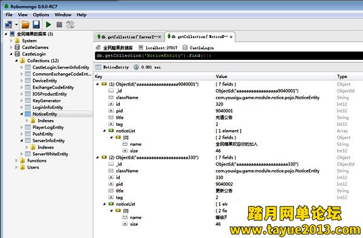Expand the CastleGames database
The width and height of the screenshot is (363, 238).
click(x=11, y=47)
